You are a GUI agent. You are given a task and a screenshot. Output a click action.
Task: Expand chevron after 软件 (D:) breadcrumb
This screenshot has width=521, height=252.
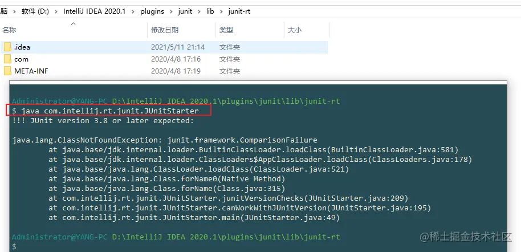[x=56, y=11]
